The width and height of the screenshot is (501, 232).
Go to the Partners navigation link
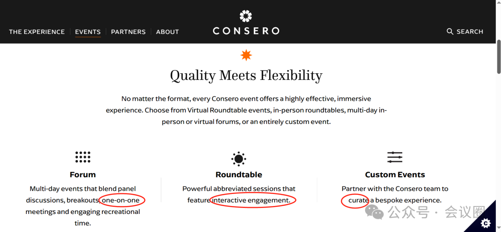pos(128,32)
